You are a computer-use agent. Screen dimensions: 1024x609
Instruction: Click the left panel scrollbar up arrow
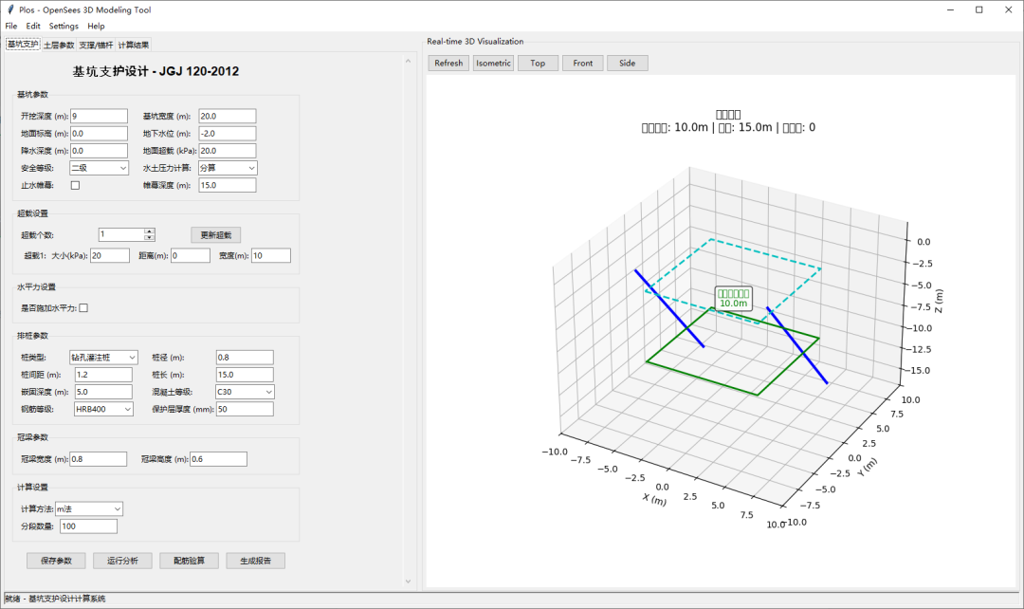pyautogui.click(x=408, y=62)
